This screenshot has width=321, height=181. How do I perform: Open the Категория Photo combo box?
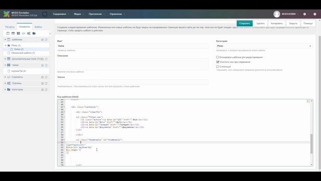click(264, 46)
